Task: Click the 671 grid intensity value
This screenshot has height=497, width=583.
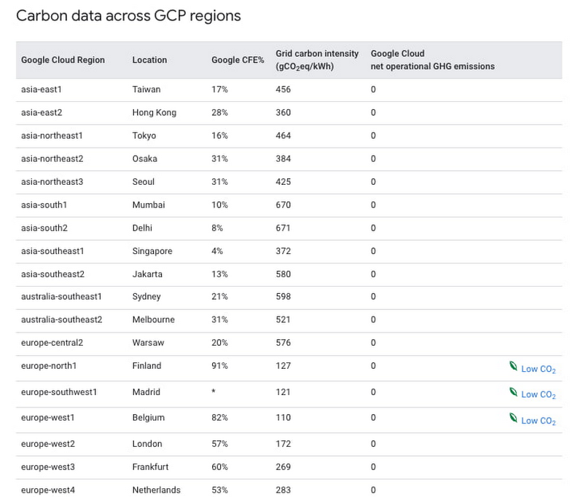Action: point(283,228)
